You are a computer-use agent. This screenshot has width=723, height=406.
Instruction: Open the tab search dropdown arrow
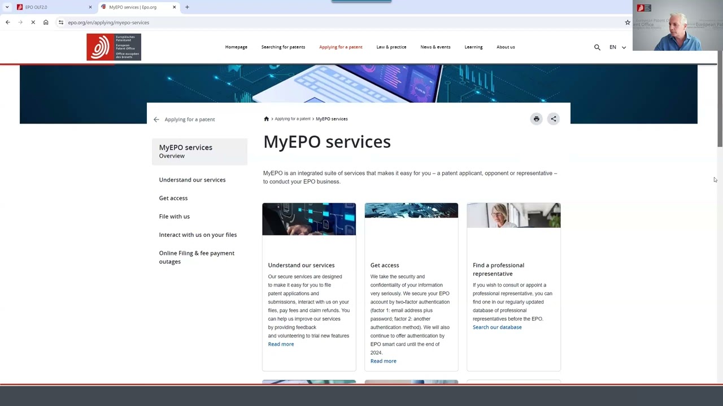click(7, 7)
